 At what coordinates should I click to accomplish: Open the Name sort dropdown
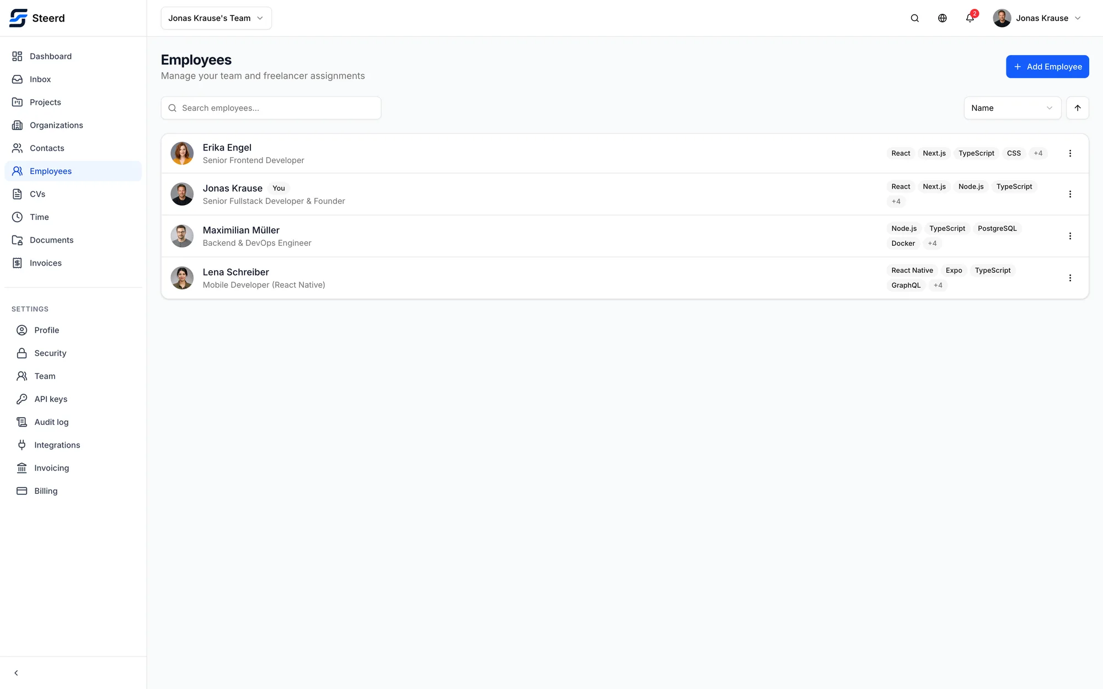click(1013, 108)
